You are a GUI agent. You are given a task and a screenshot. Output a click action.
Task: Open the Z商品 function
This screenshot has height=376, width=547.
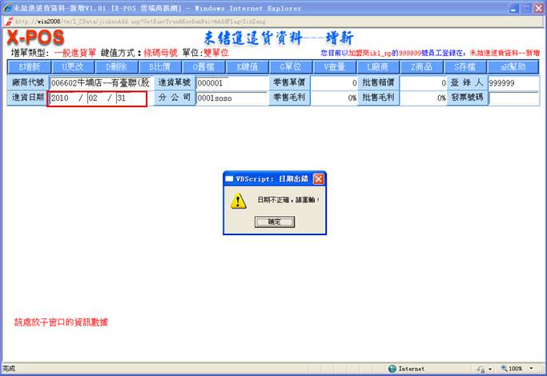pos(421,67)
